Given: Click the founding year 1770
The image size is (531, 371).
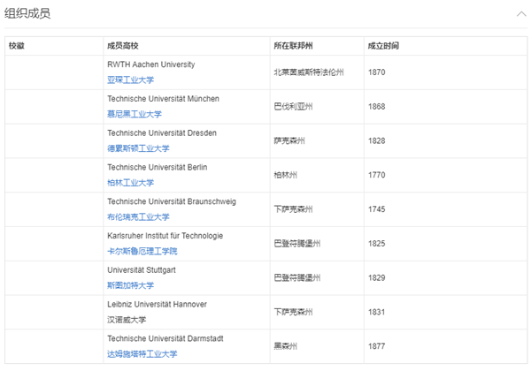Looking at the screenshot, I should coord(377,175).
